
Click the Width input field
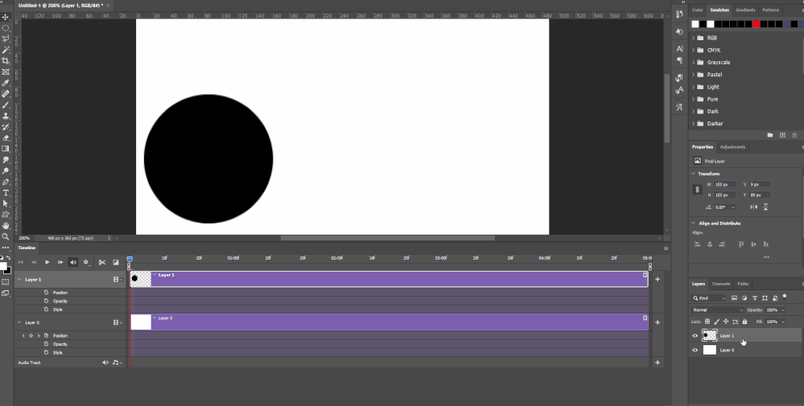724,184
